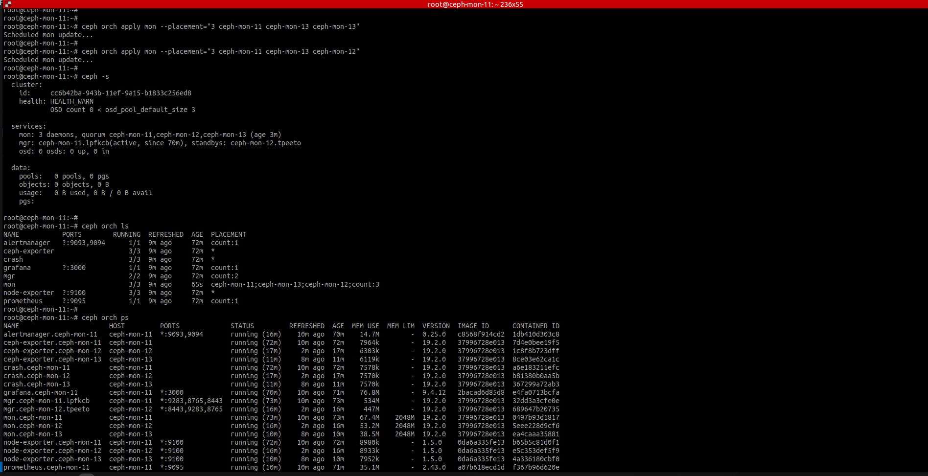Click prometheus.ceph-mon-11 daemon name

tap(46, 467)
